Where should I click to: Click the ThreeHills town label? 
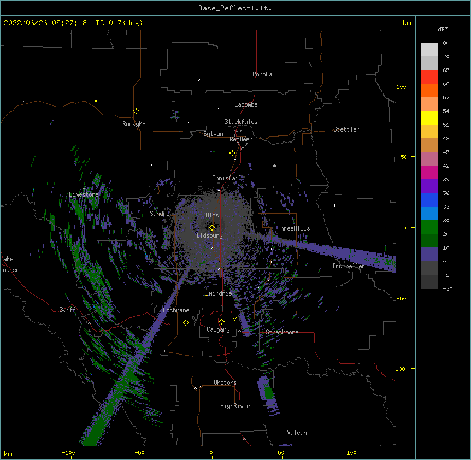(293, 228)
